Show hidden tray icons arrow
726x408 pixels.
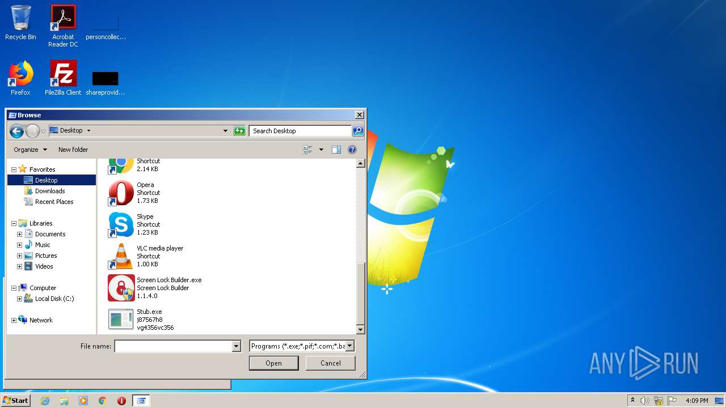coord(632,401)
